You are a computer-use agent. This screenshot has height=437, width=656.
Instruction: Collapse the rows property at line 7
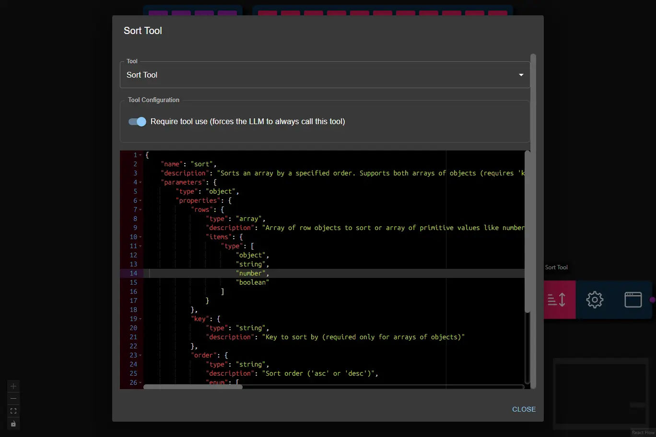point(141,209)
